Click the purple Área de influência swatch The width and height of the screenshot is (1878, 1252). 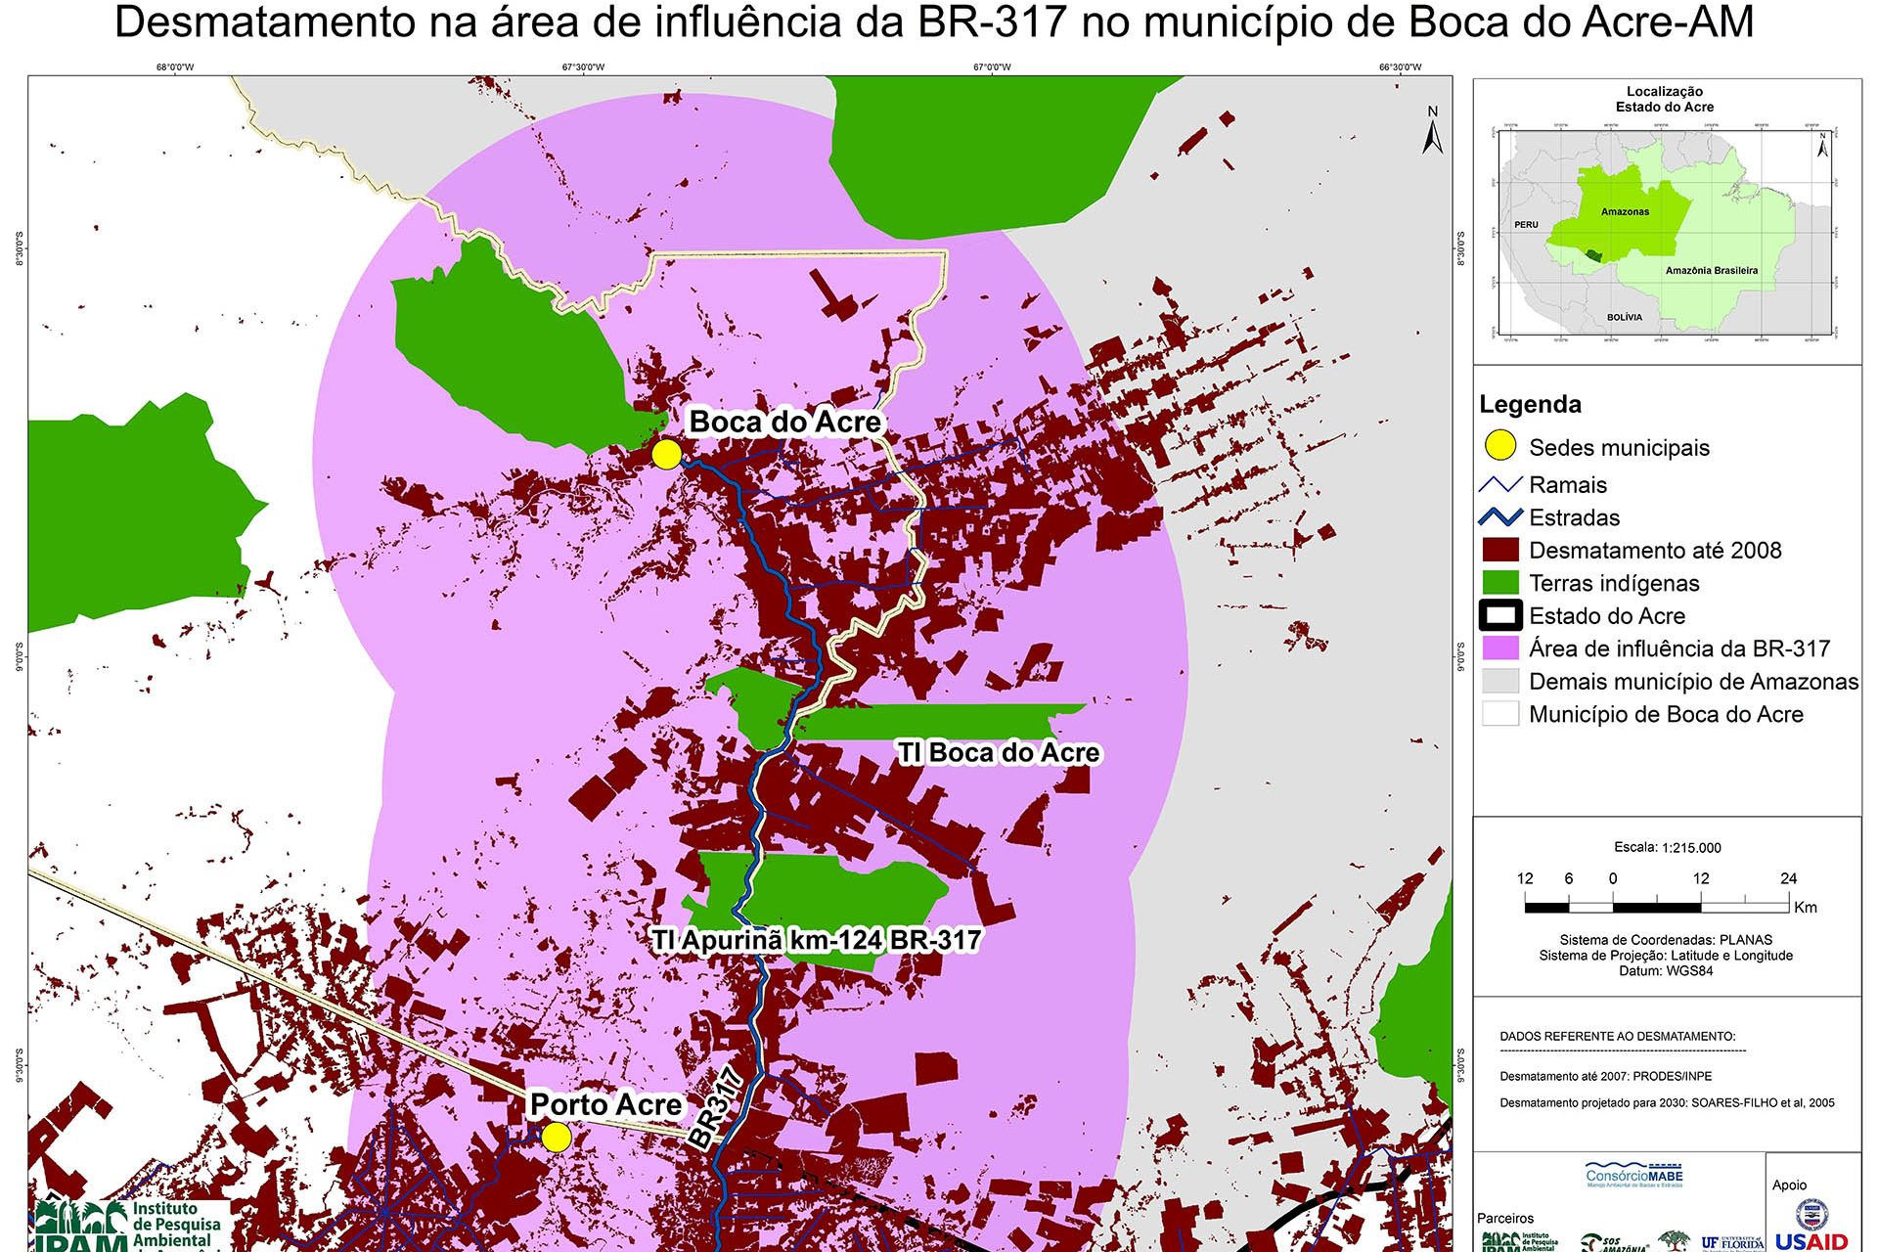coord(1500,648)
